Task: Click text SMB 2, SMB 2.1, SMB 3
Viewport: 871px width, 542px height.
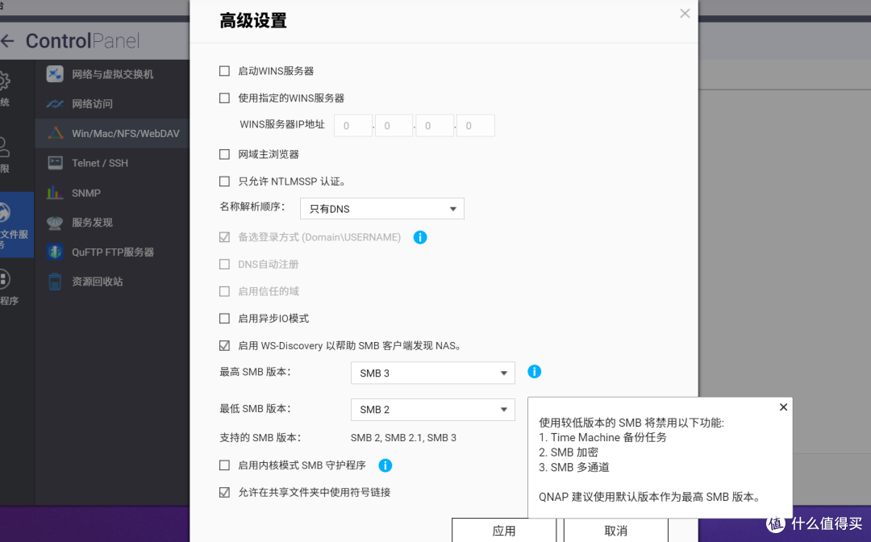Action: [403, 438]
